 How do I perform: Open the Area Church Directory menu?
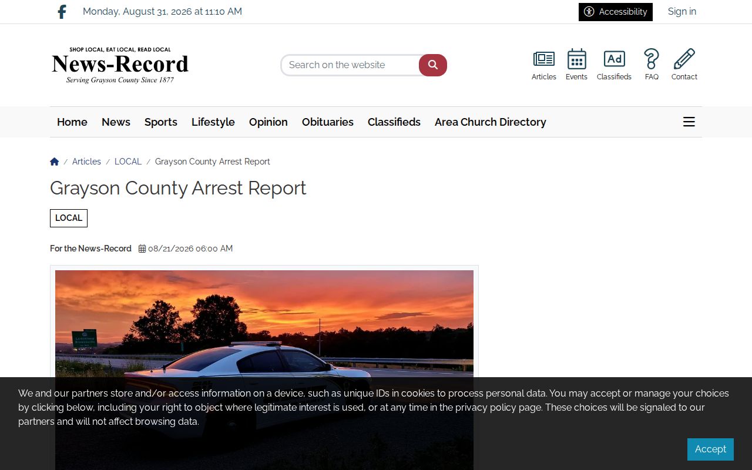(x=491, y=122)
